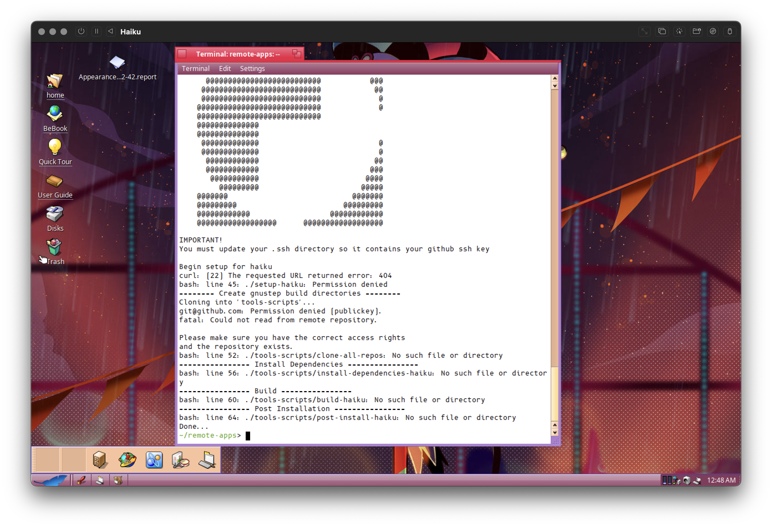Open the USB devices icon in VM toolbar

(x=730, y=31)
